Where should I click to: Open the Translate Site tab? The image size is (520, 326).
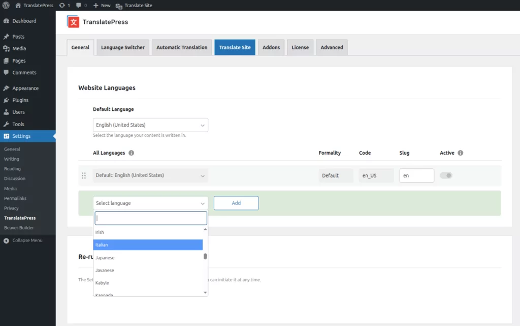(235, 47)
